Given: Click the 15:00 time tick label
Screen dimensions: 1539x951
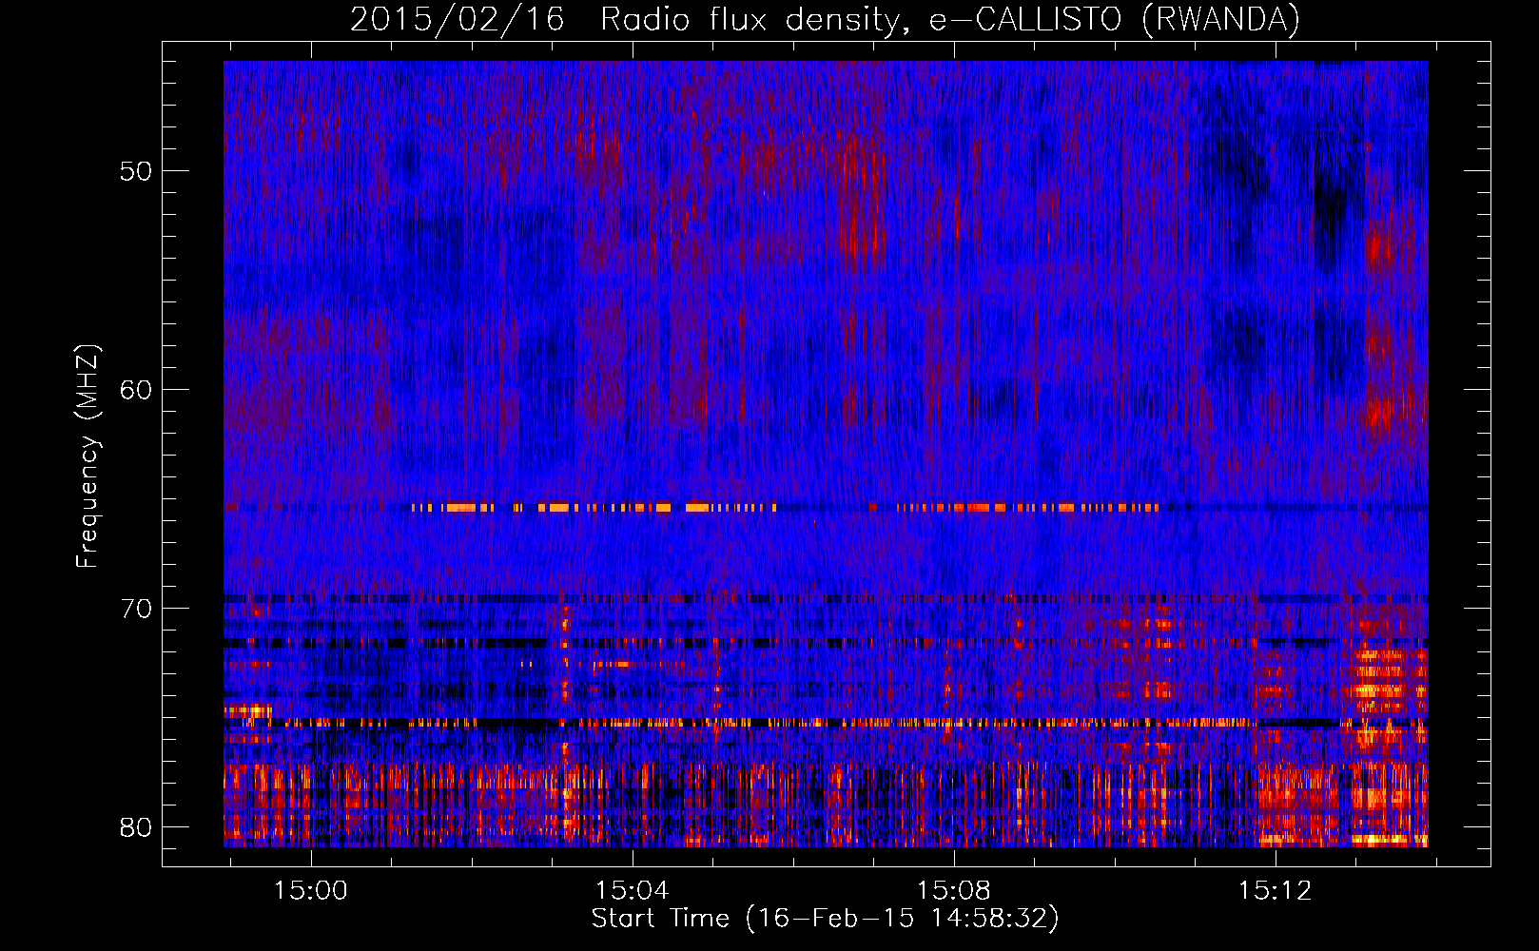Looking at the screenshot, I should coord(311,891).
